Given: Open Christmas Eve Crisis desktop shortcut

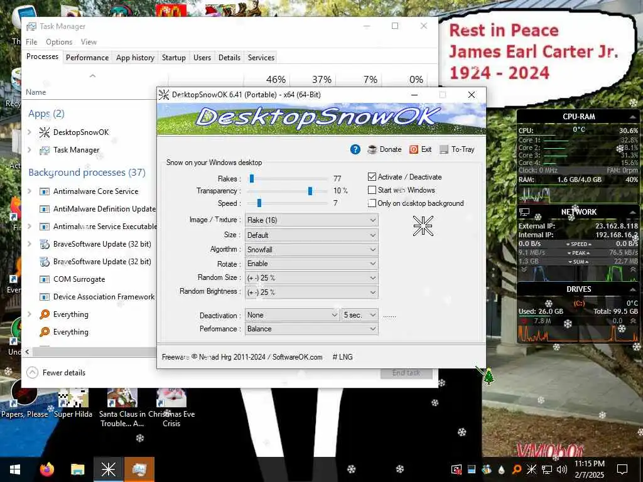Looking at the screenshot, I should point(171,408).
